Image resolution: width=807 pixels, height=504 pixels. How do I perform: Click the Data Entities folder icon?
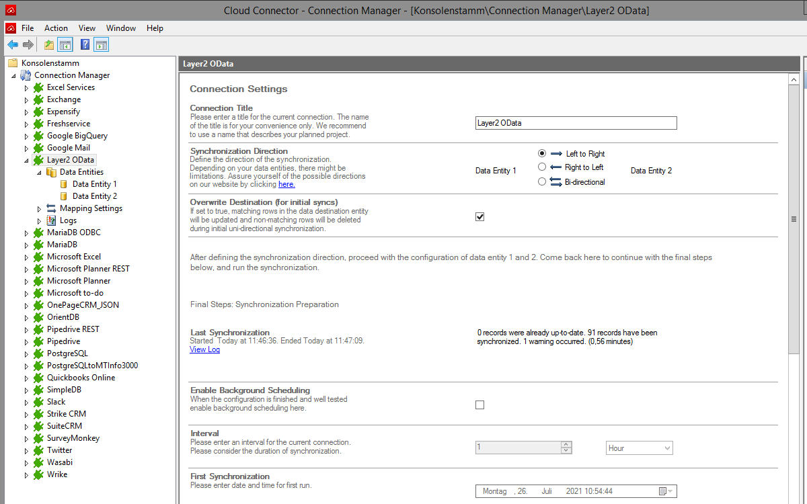[52, 172]
